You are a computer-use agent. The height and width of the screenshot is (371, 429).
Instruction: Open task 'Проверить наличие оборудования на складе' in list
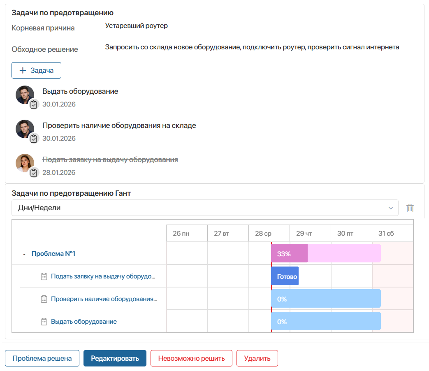tap(119, 125)
